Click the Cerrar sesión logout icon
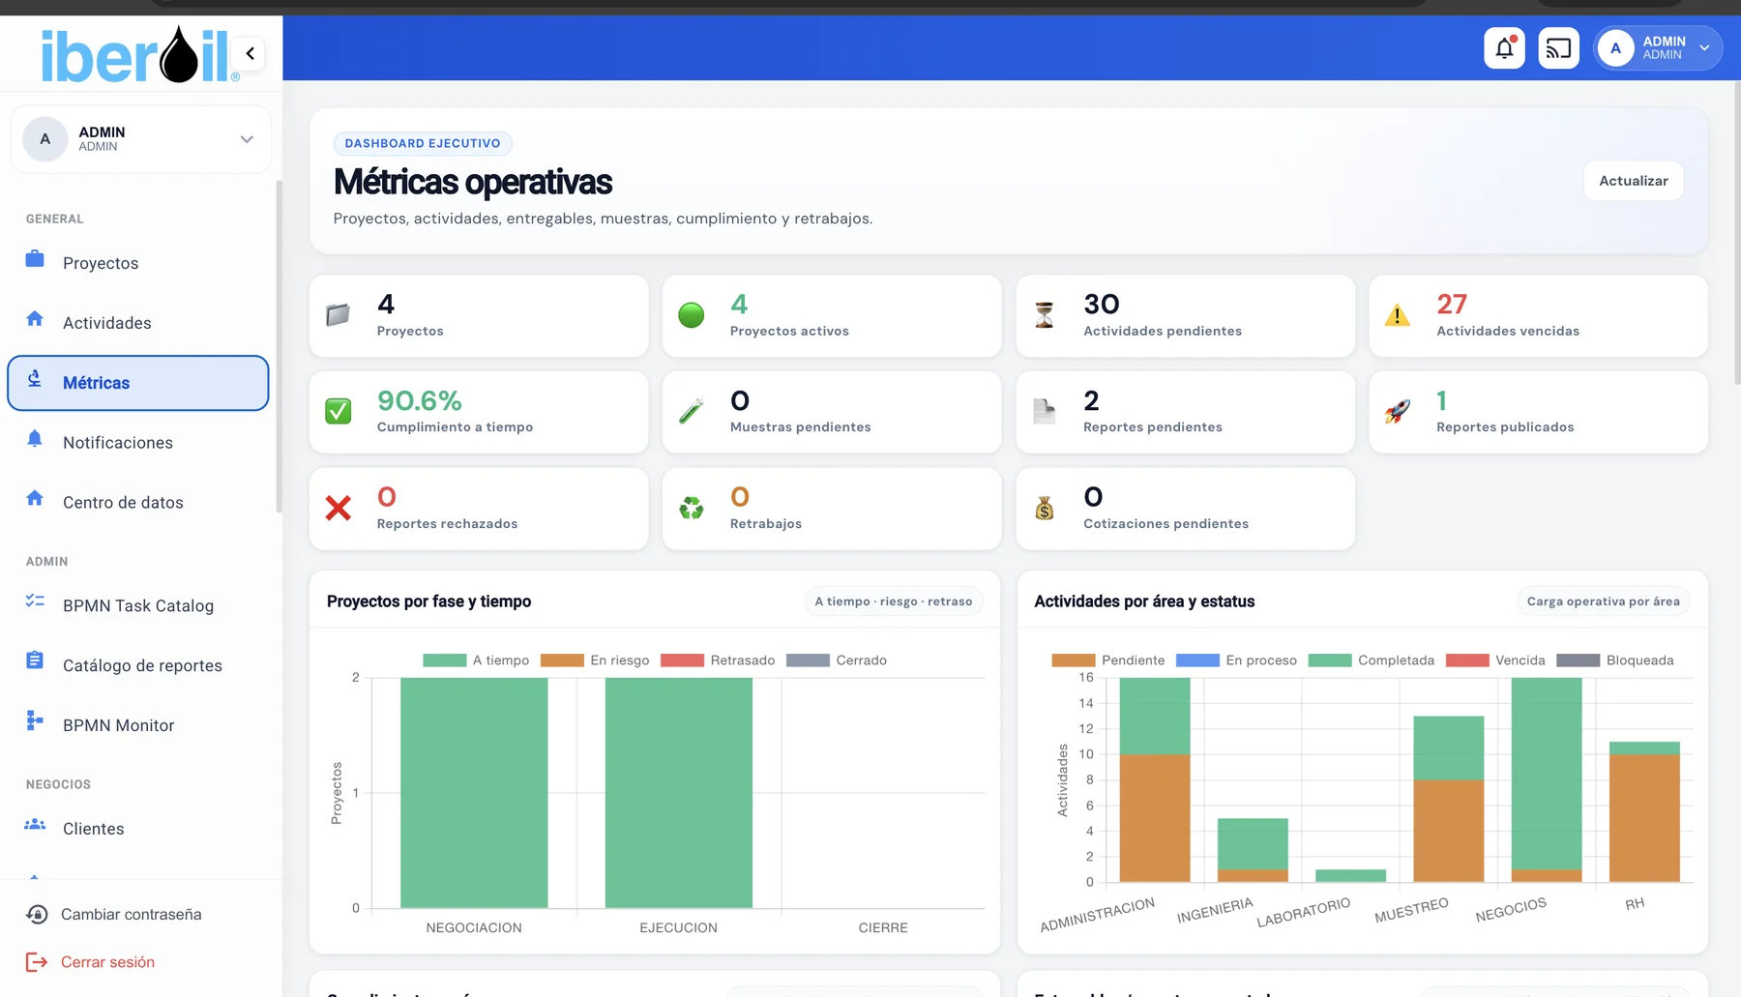This screenshot has width=1741, height=997. point(37,962)
